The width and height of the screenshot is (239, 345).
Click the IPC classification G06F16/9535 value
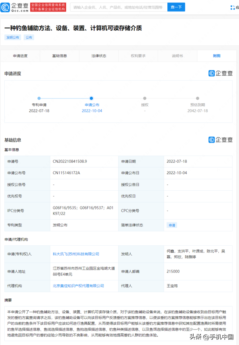point(83,211)
